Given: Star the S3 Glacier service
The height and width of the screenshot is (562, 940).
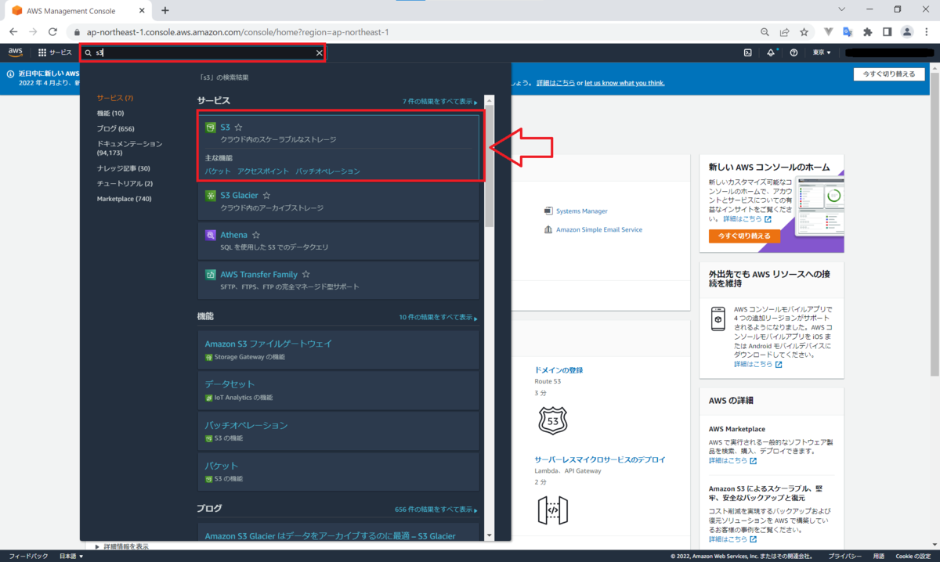Looking at the screenshot, I should [x=267, y=195].
